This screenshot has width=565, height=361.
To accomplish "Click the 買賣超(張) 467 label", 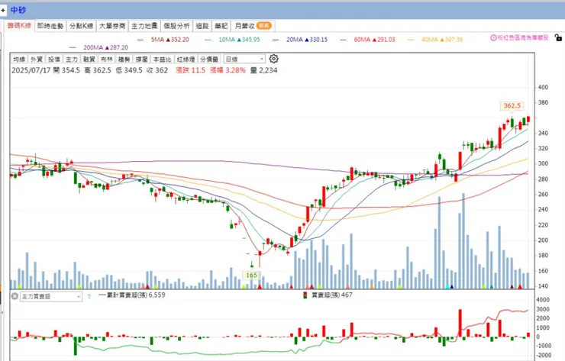I will 332,295.
